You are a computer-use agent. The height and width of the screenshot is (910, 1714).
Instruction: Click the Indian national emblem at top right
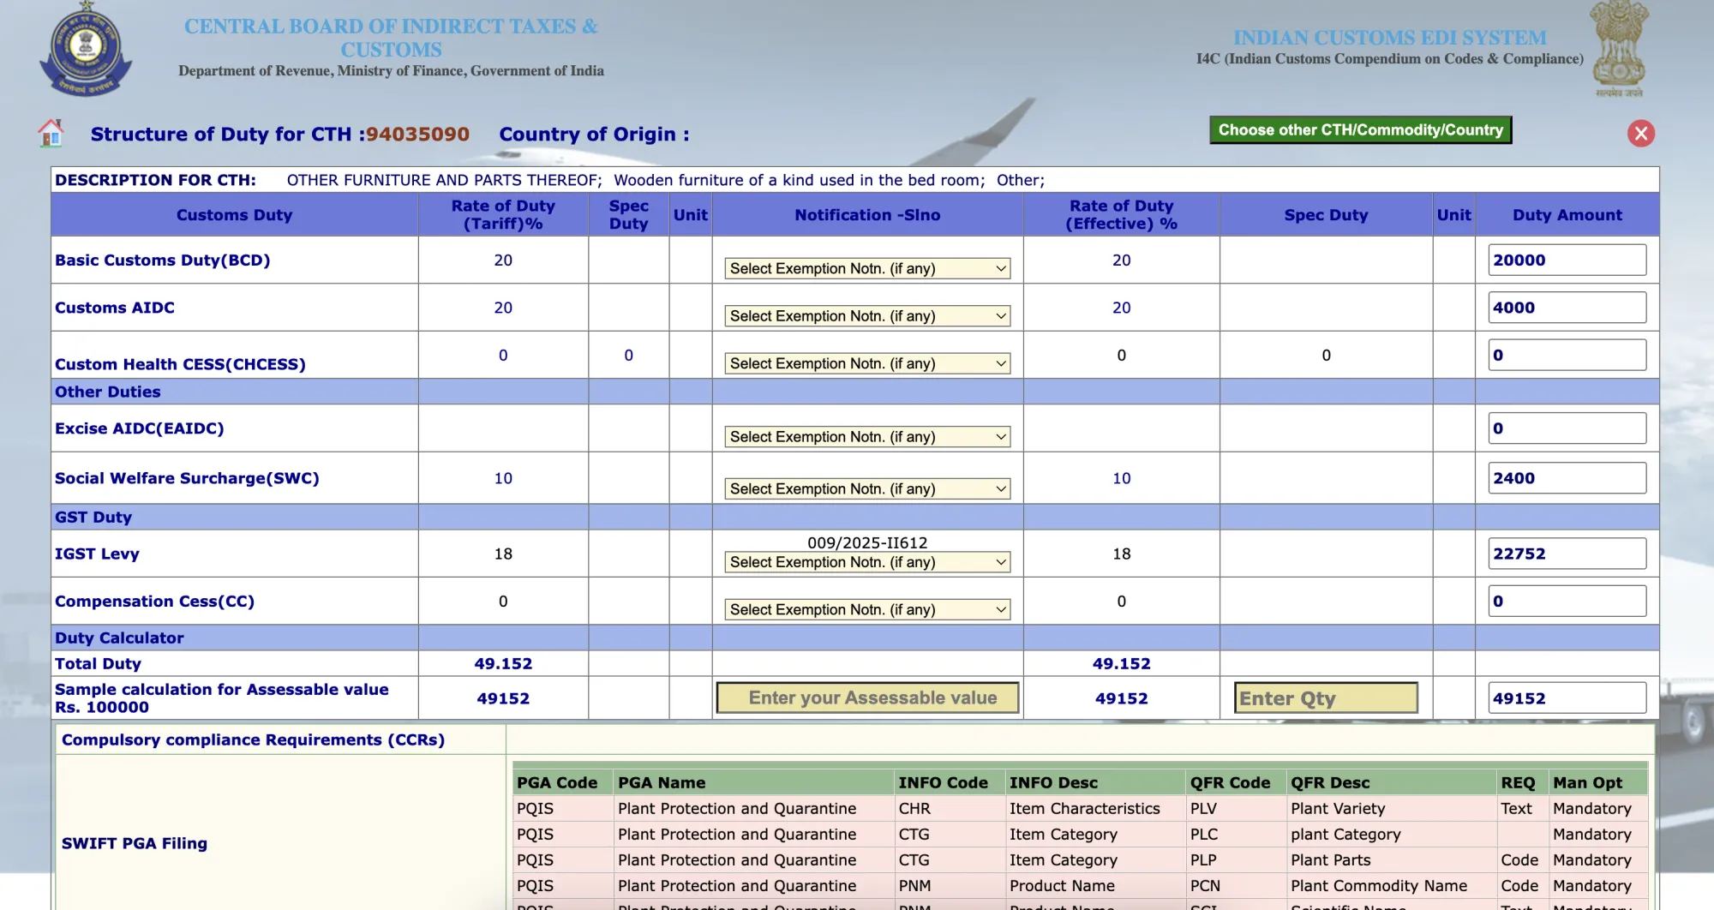tap(1618, 50)
